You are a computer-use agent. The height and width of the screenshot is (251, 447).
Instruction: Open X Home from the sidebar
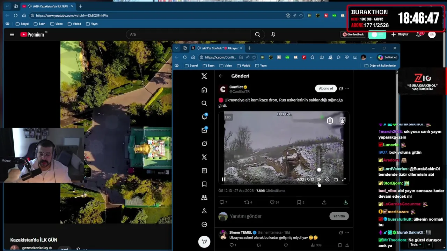point(204,90)
